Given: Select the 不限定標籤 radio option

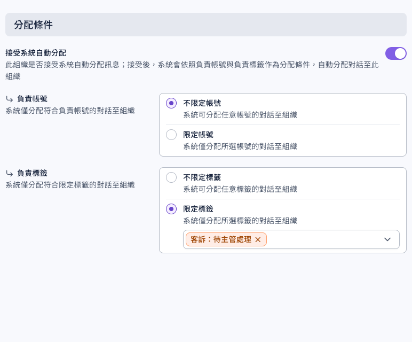Looking at the screenshot, I should tap(171, 177).
